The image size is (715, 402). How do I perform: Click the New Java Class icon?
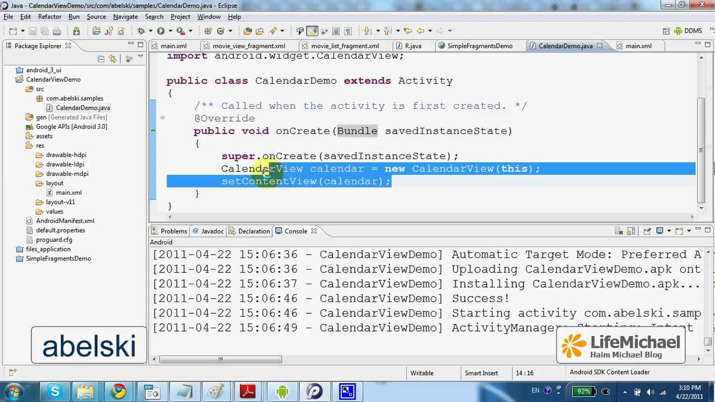click(220, 31)
